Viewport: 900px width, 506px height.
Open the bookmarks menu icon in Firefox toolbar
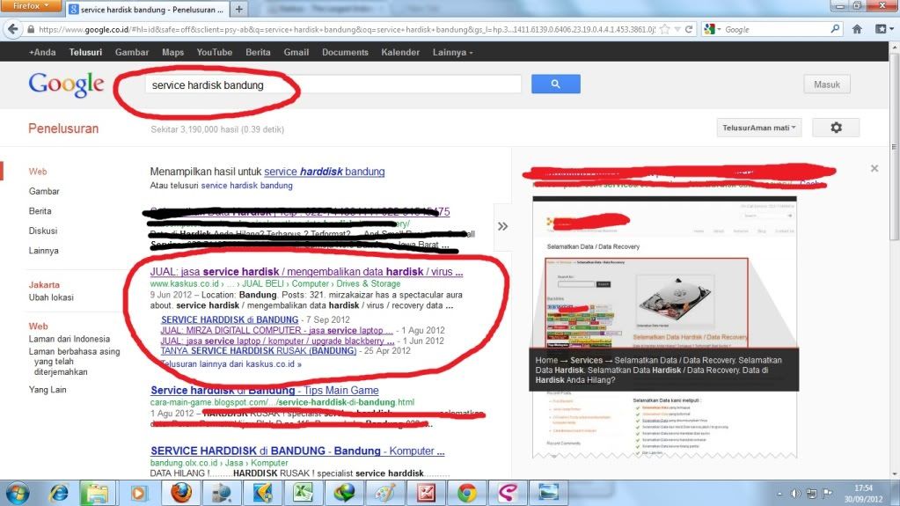pyautogui.click(x=882, y=29)
